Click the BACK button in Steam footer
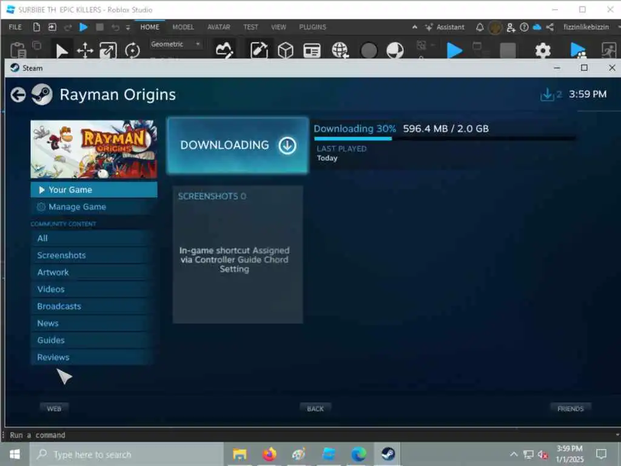621x466 pixels. 315,408
